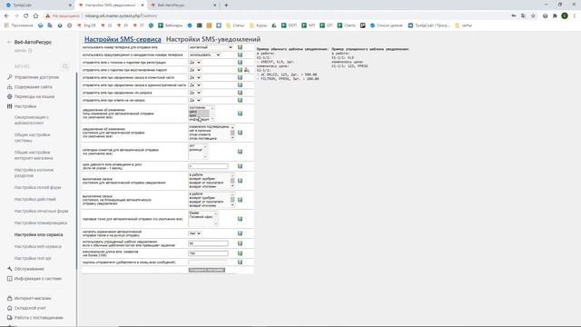The width and height of the screenshot is (581, 327).
Task: Open Настройки SMS-сервиса heading link
Action: click(x=123, y=39)
